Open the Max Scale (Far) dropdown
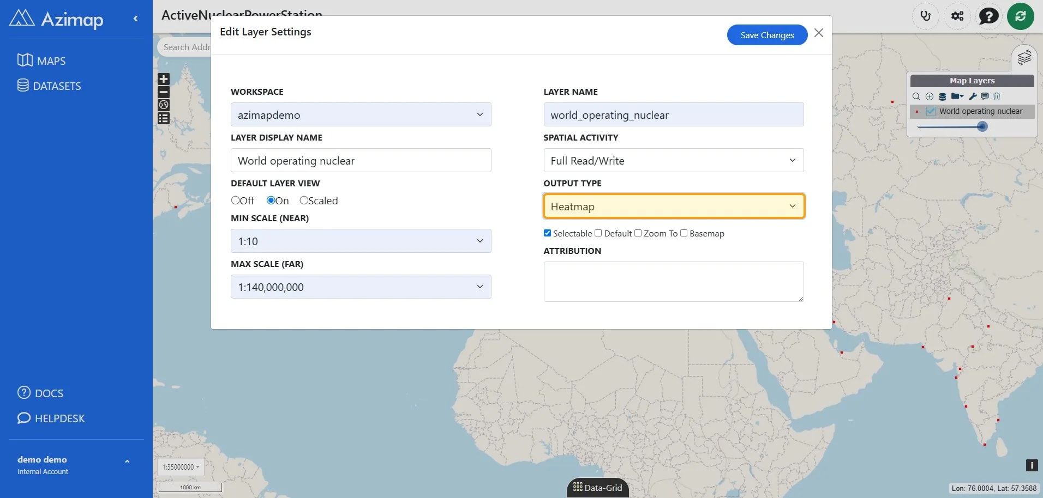This screenshot has height=498, width=1043. 361,287
